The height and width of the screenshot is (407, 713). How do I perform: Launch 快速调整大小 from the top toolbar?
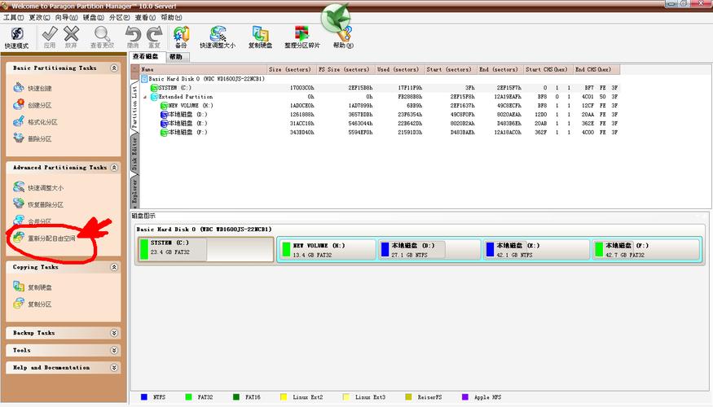[218, 37]
